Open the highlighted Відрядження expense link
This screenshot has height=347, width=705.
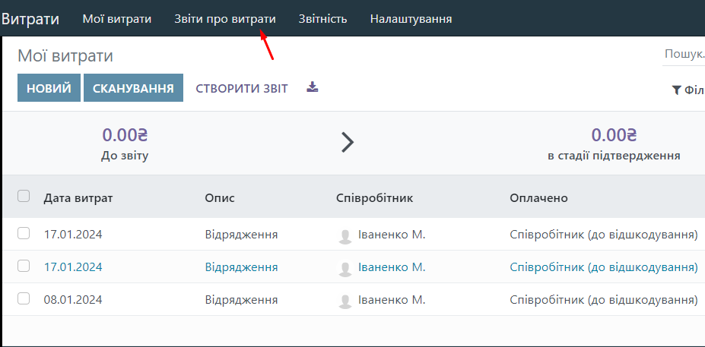click(241, 267)
